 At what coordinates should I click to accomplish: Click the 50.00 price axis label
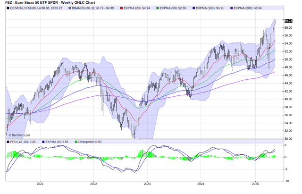click(x=288, y=59)
